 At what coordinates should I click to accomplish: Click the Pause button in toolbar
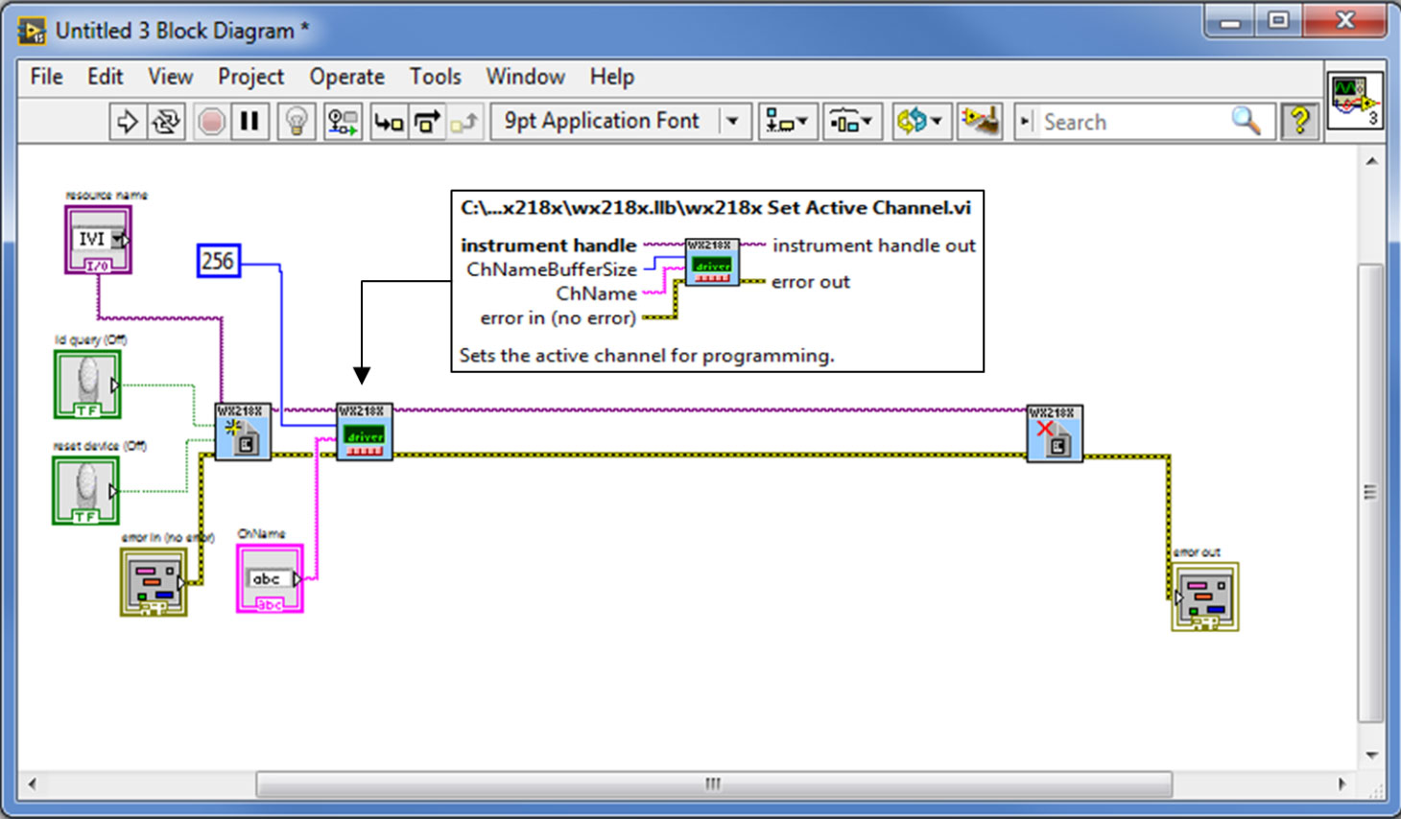[x=249, y=122]
